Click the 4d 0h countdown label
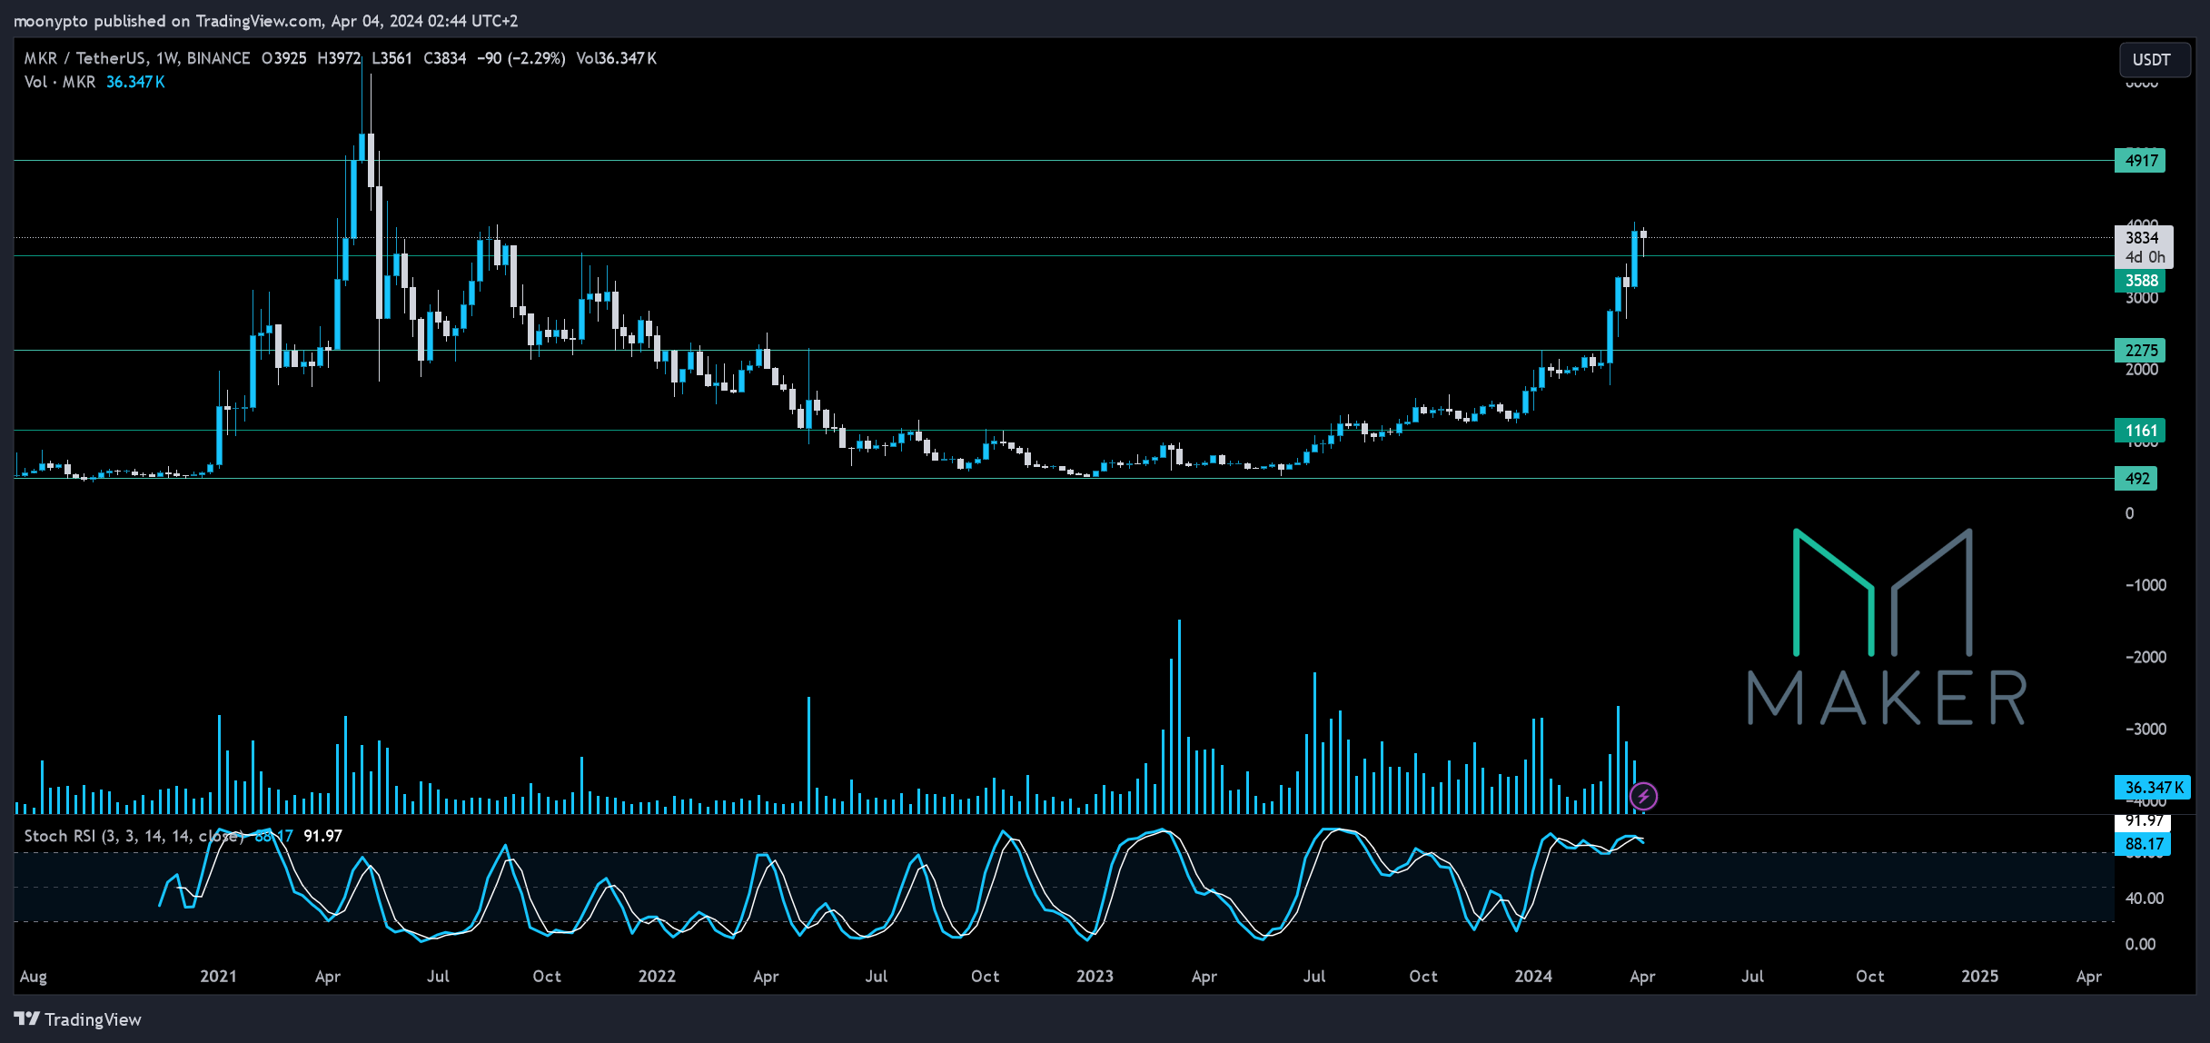 [2145, 257]
